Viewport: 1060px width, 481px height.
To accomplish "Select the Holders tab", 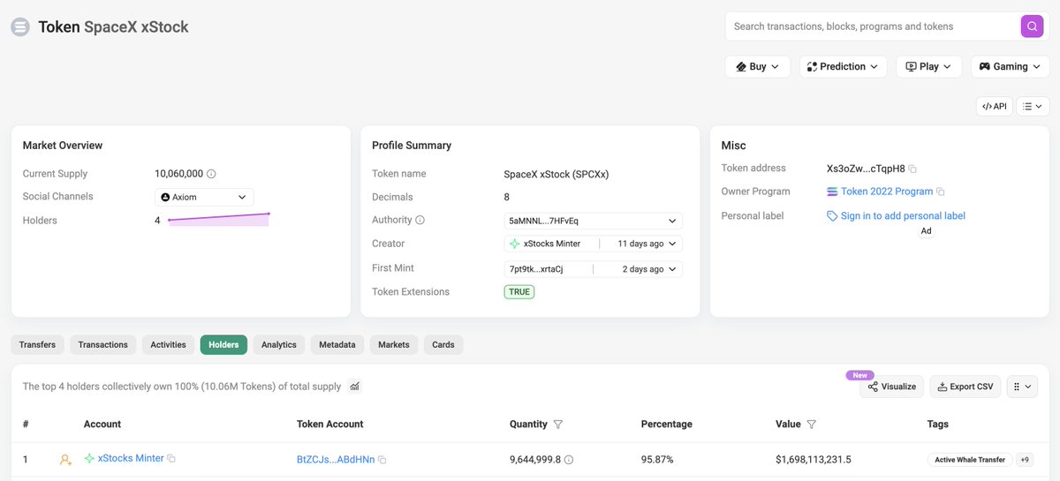I will click(223, 345).
